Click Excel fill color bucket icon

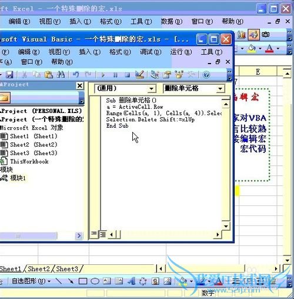[252, 48]
